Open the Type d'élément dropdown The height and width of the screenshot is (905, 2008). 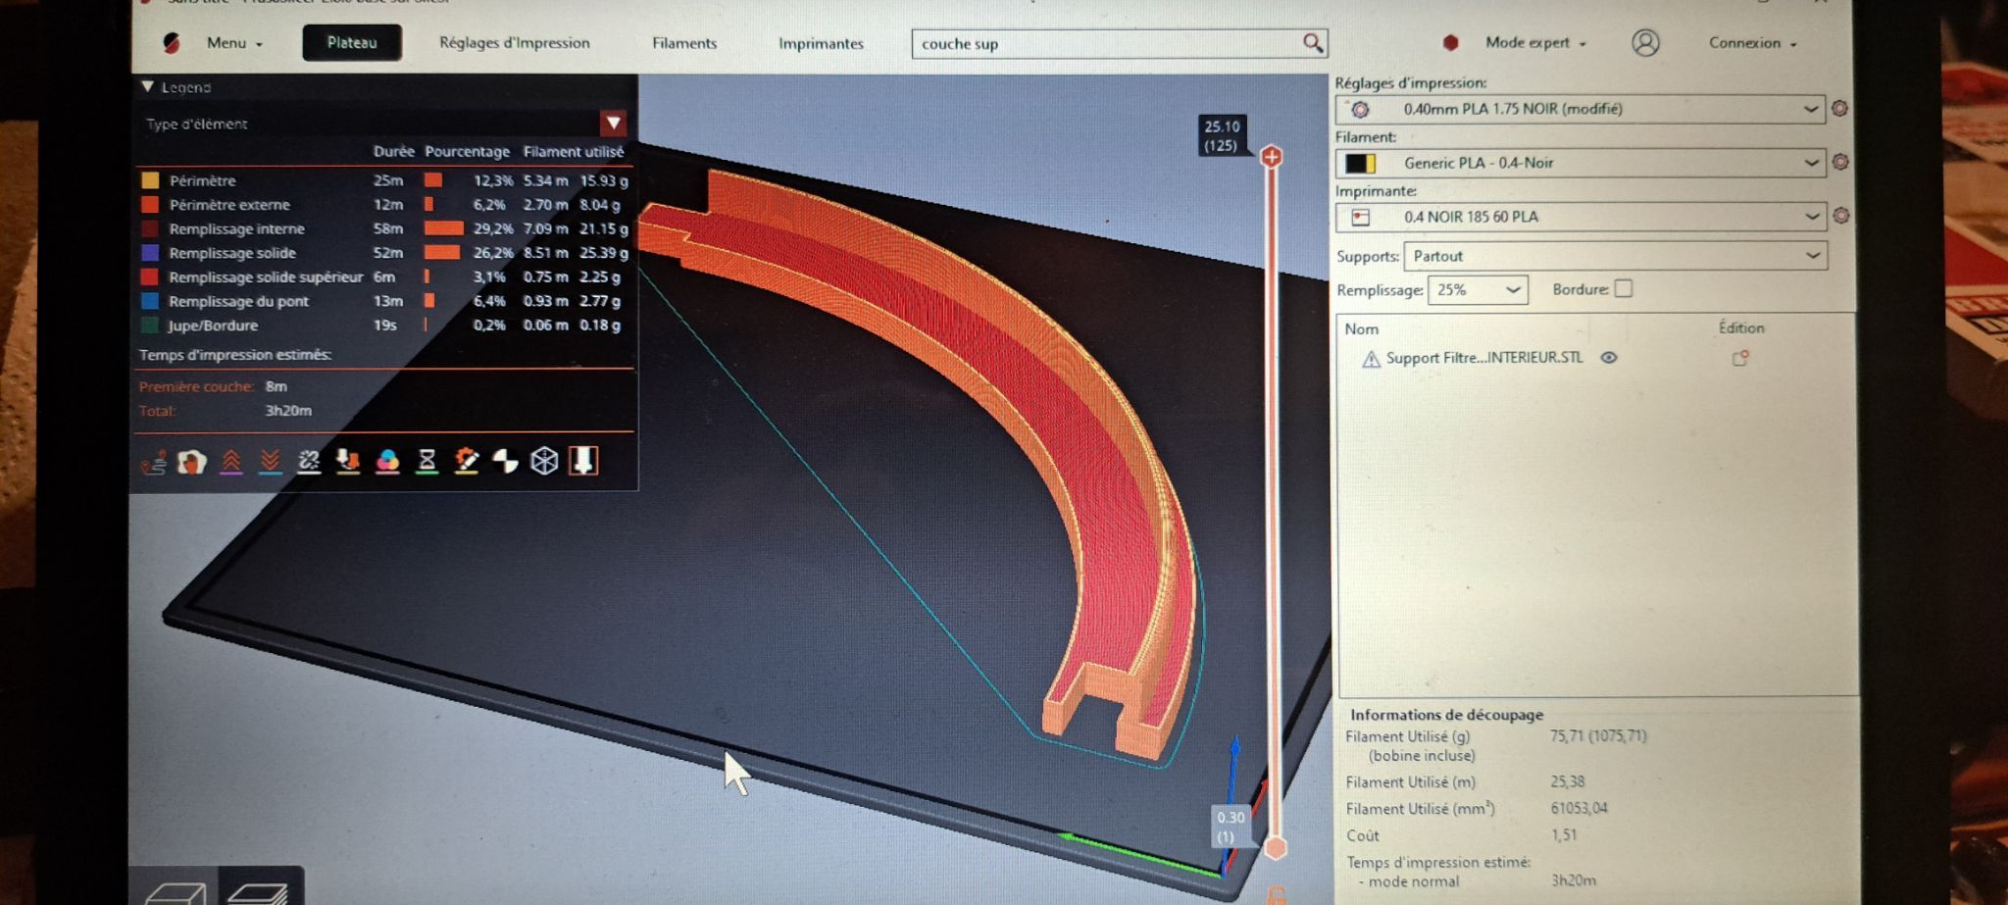[x=614, y=123]
